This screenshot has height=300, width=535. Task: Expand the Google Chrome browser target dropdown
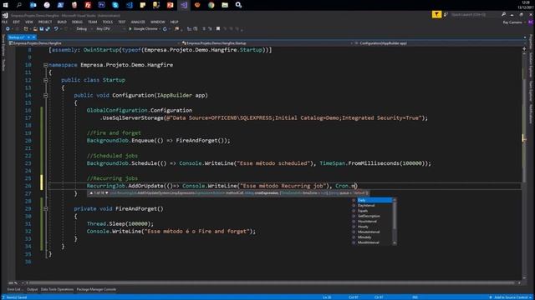click(x=160, y=29)
